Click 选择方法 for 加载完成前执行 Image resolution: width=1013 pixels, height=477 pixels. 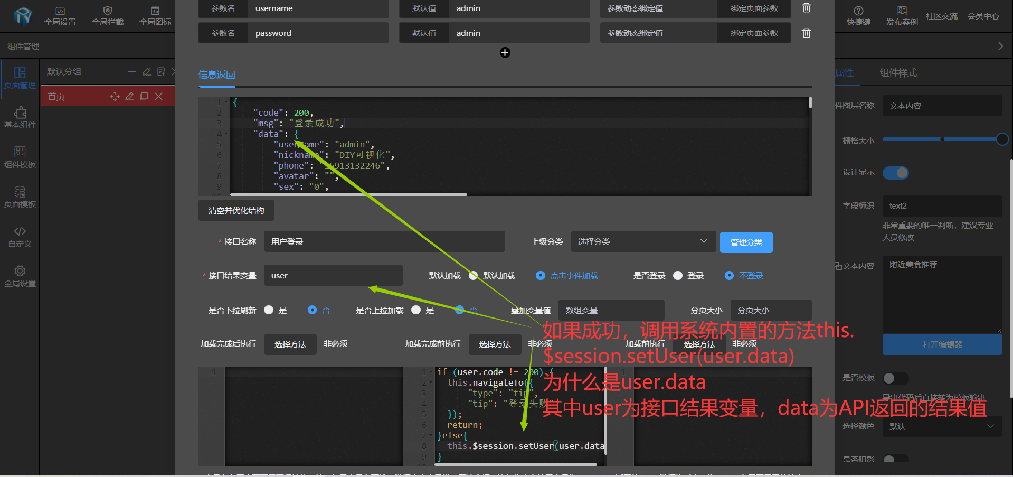[x=495, y=344]
